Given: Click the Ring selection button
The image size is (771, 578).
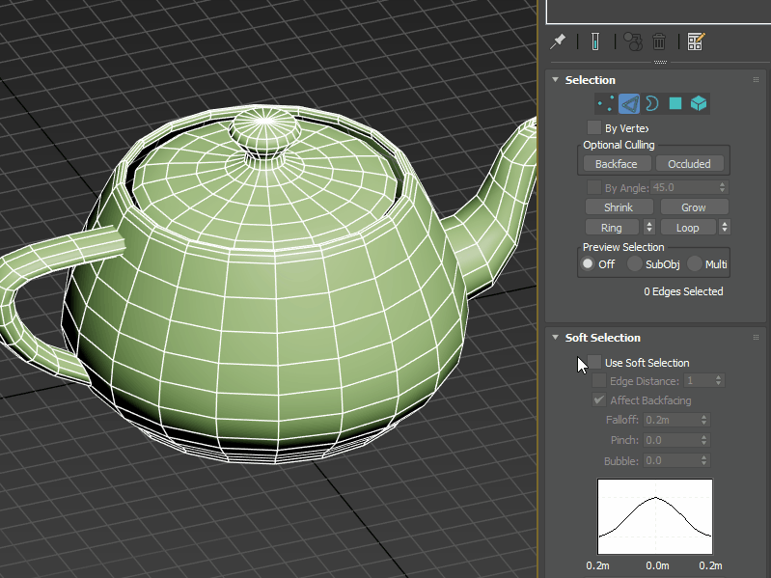Looking at the screenshot, I should [612, 228].
